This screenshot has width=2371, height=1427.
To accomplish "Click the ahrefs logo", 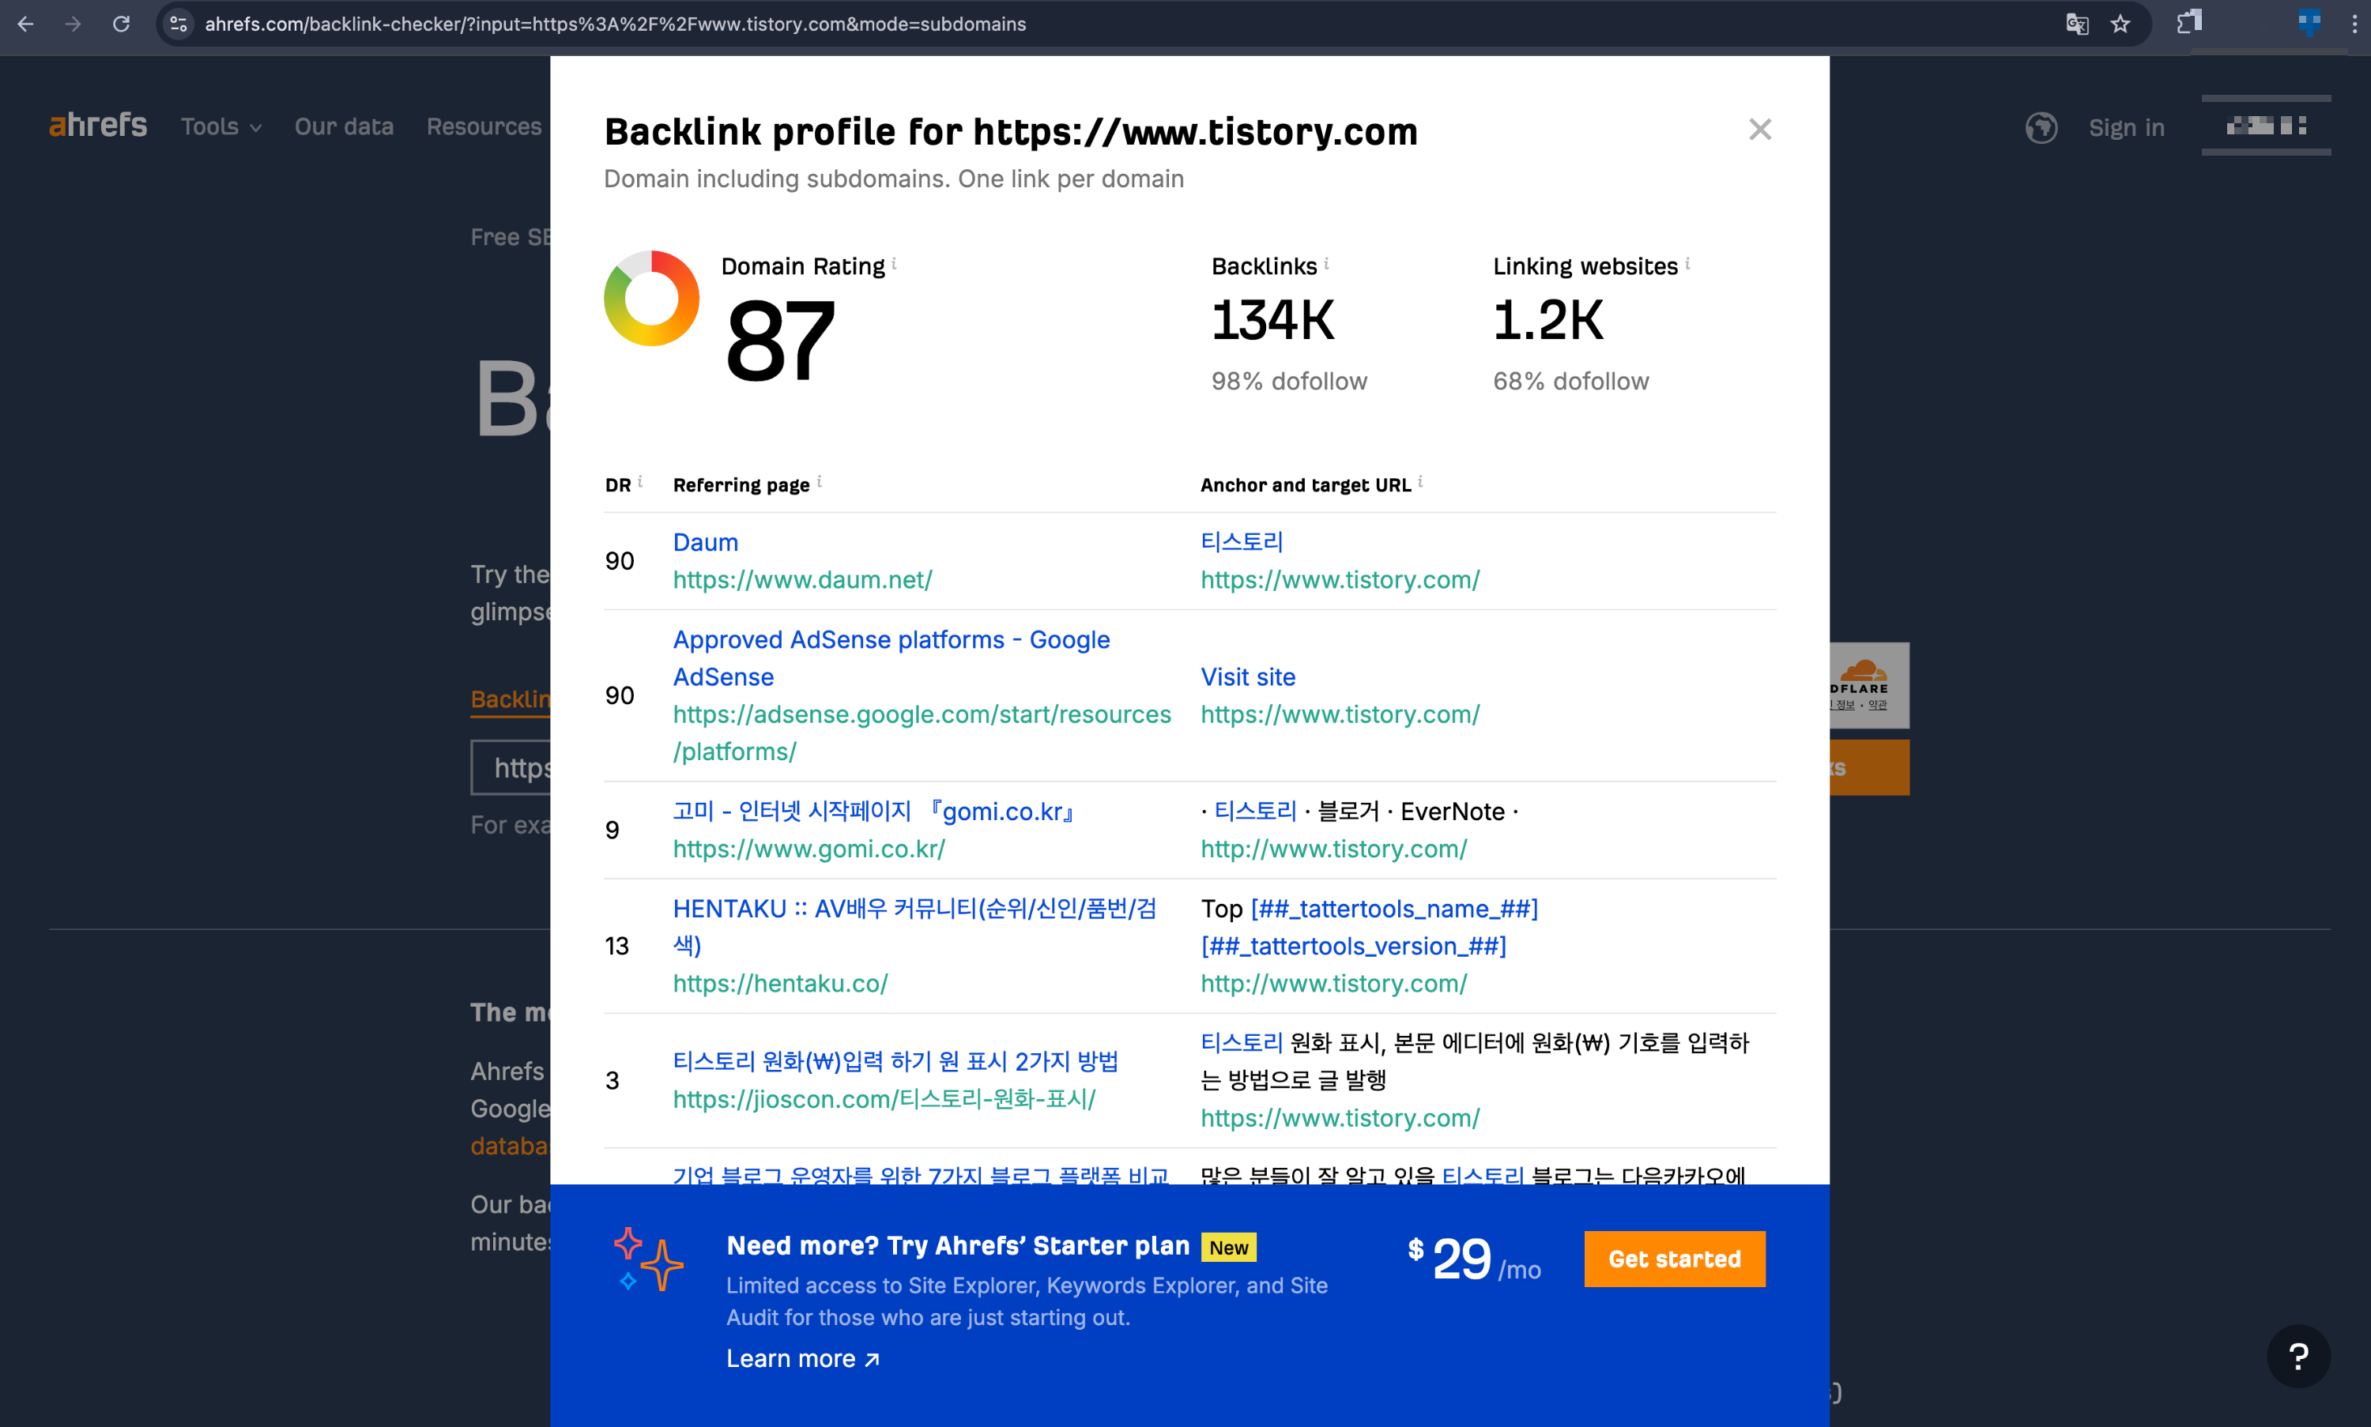I will [x=98, y=126].
